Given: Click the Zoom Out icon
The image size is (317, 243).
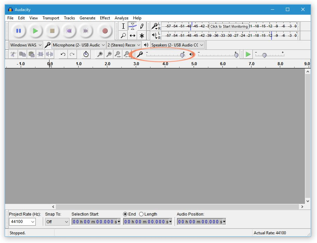Looking at the screenshot, I should (109, 54).
